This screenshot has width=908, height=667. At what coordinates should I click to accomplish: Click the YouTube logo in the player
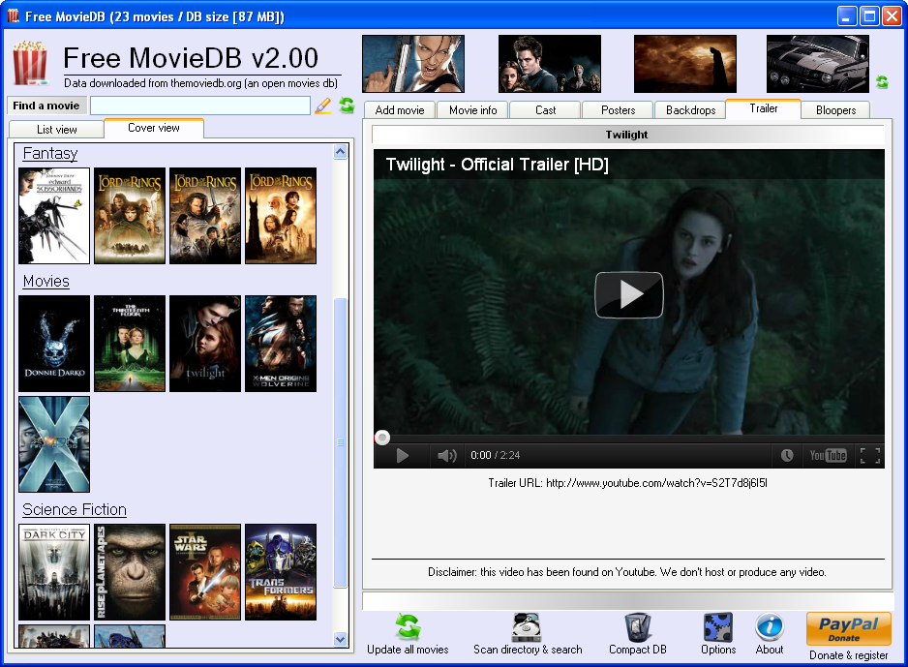point(828,456)
